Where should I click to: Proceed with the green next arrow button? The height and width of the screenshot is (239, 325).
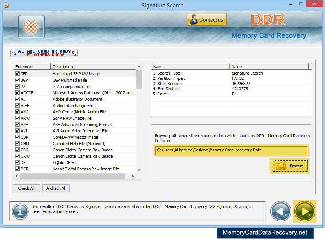(x=304, y=211)
